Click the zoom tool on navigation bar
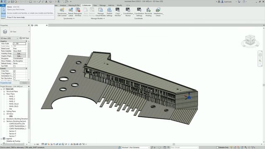 (260, 61)
